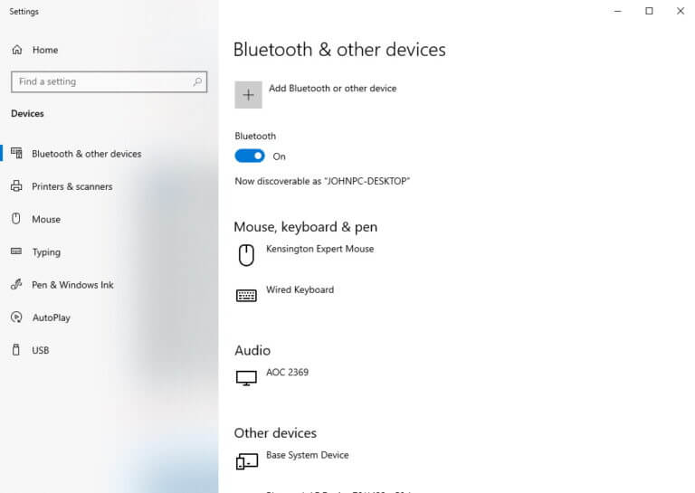Click Add Bluetooth or other device text
Image resolution: width=695 pixels, height=493 pixels.
(x=332, y=88)
